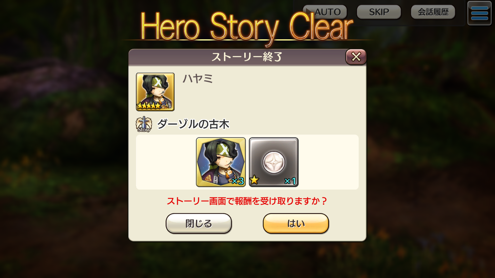Image resolution: width=495 pixels, height=278 pixels.
Task: Select the Hayami shard reward x3
Action: (x=221, y=162)
